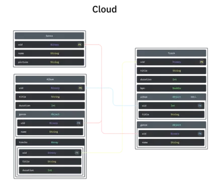Click the FK badge in Album genre uid row
221x181 pixels.
click(78, 123)
